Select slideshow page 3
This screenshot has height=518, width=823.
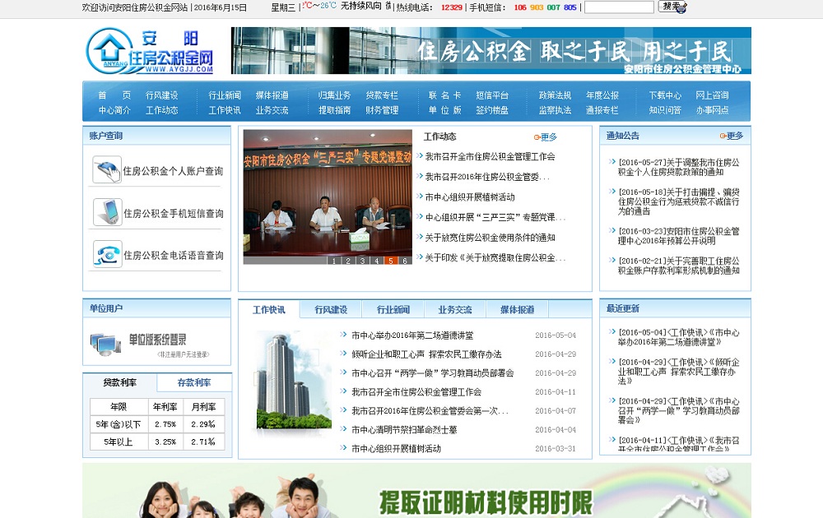pos(362,261)
